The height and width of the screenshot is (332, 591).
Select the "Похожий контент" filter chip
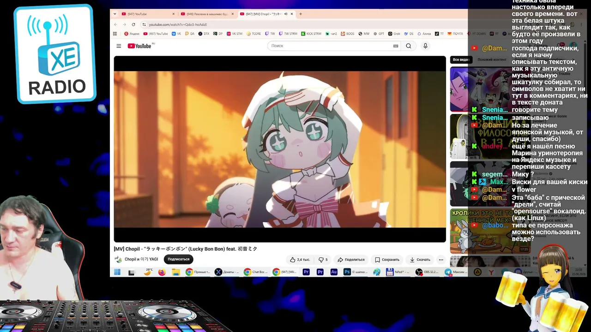492,59
